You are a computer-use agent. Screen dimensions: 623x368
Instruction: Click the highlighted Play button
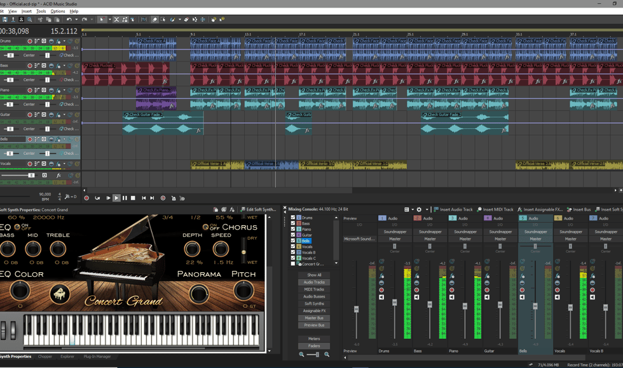pyautogui.click(x=116, y=198)
